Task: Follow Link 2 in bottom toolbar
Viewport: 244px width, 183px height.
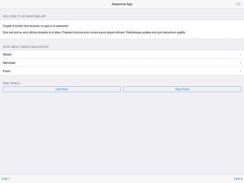Action: click(238, 178)
